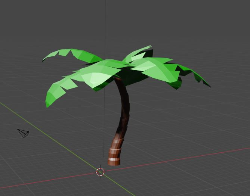Select the camera object in the viewport

click(x=23, y=133)
